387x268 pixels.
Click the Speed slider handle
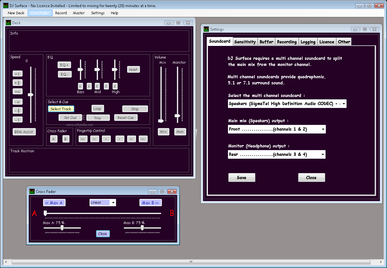(x=31, y=95)
